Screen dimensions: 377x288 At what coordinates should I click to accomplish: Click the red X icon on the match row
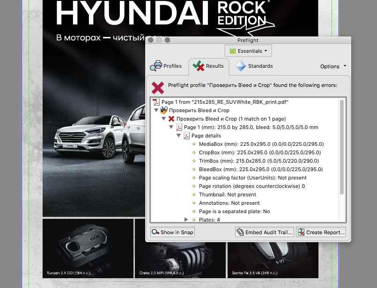171,119
